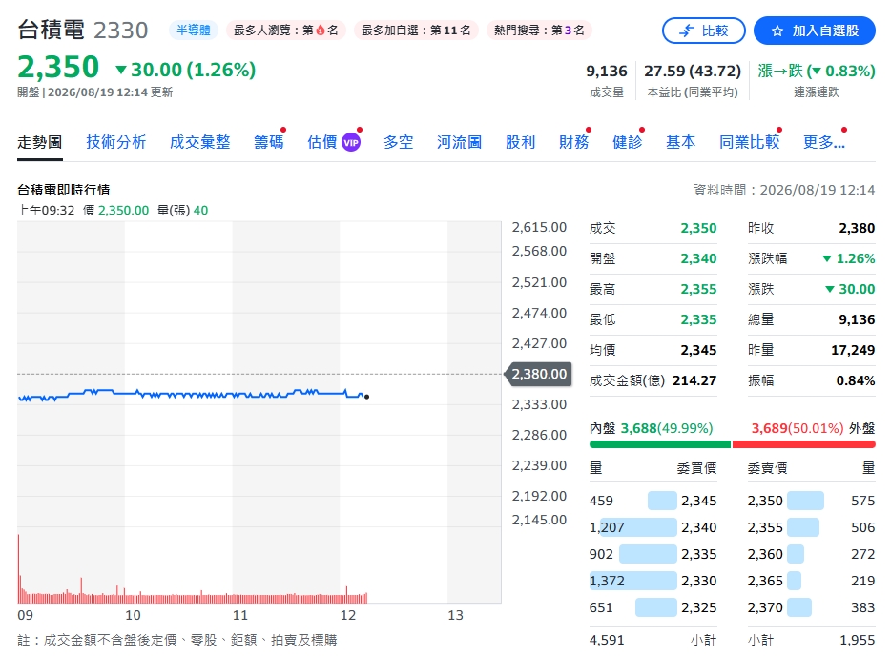Open 熱門搜尋 第3名 tag
Viewport: 891px width, 656px height.
click(x=539, y=31)
